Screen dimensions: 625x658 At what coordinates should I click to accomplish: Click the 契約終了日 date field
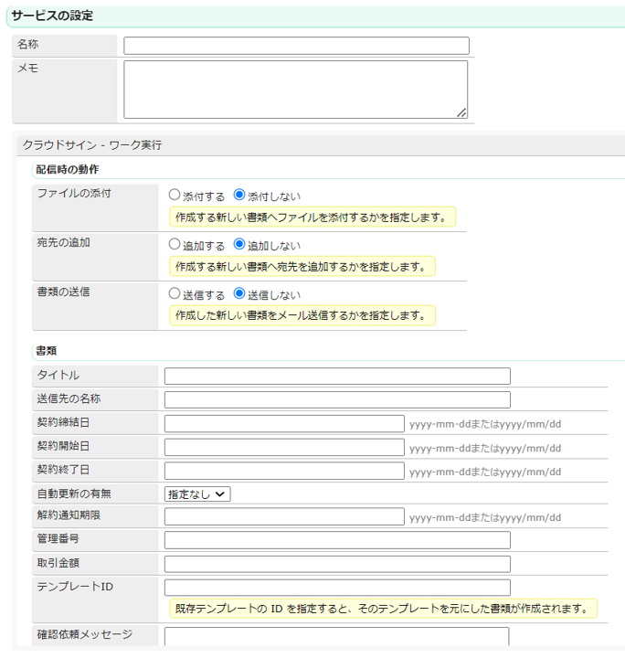(284, 471)
